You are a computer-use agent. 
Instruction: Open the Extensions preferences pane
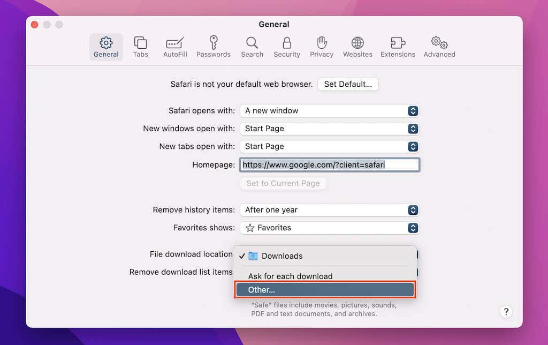click(x=398, y=47)
